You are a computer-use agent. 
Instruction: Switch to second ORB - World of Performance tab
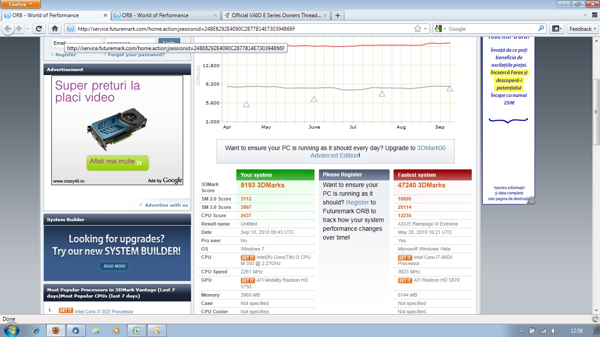pos(165,15)
